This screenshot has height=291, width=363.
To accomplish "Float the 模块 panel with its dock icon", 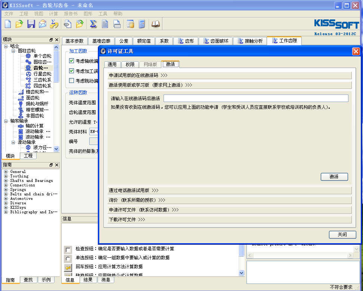I will 51,40.
